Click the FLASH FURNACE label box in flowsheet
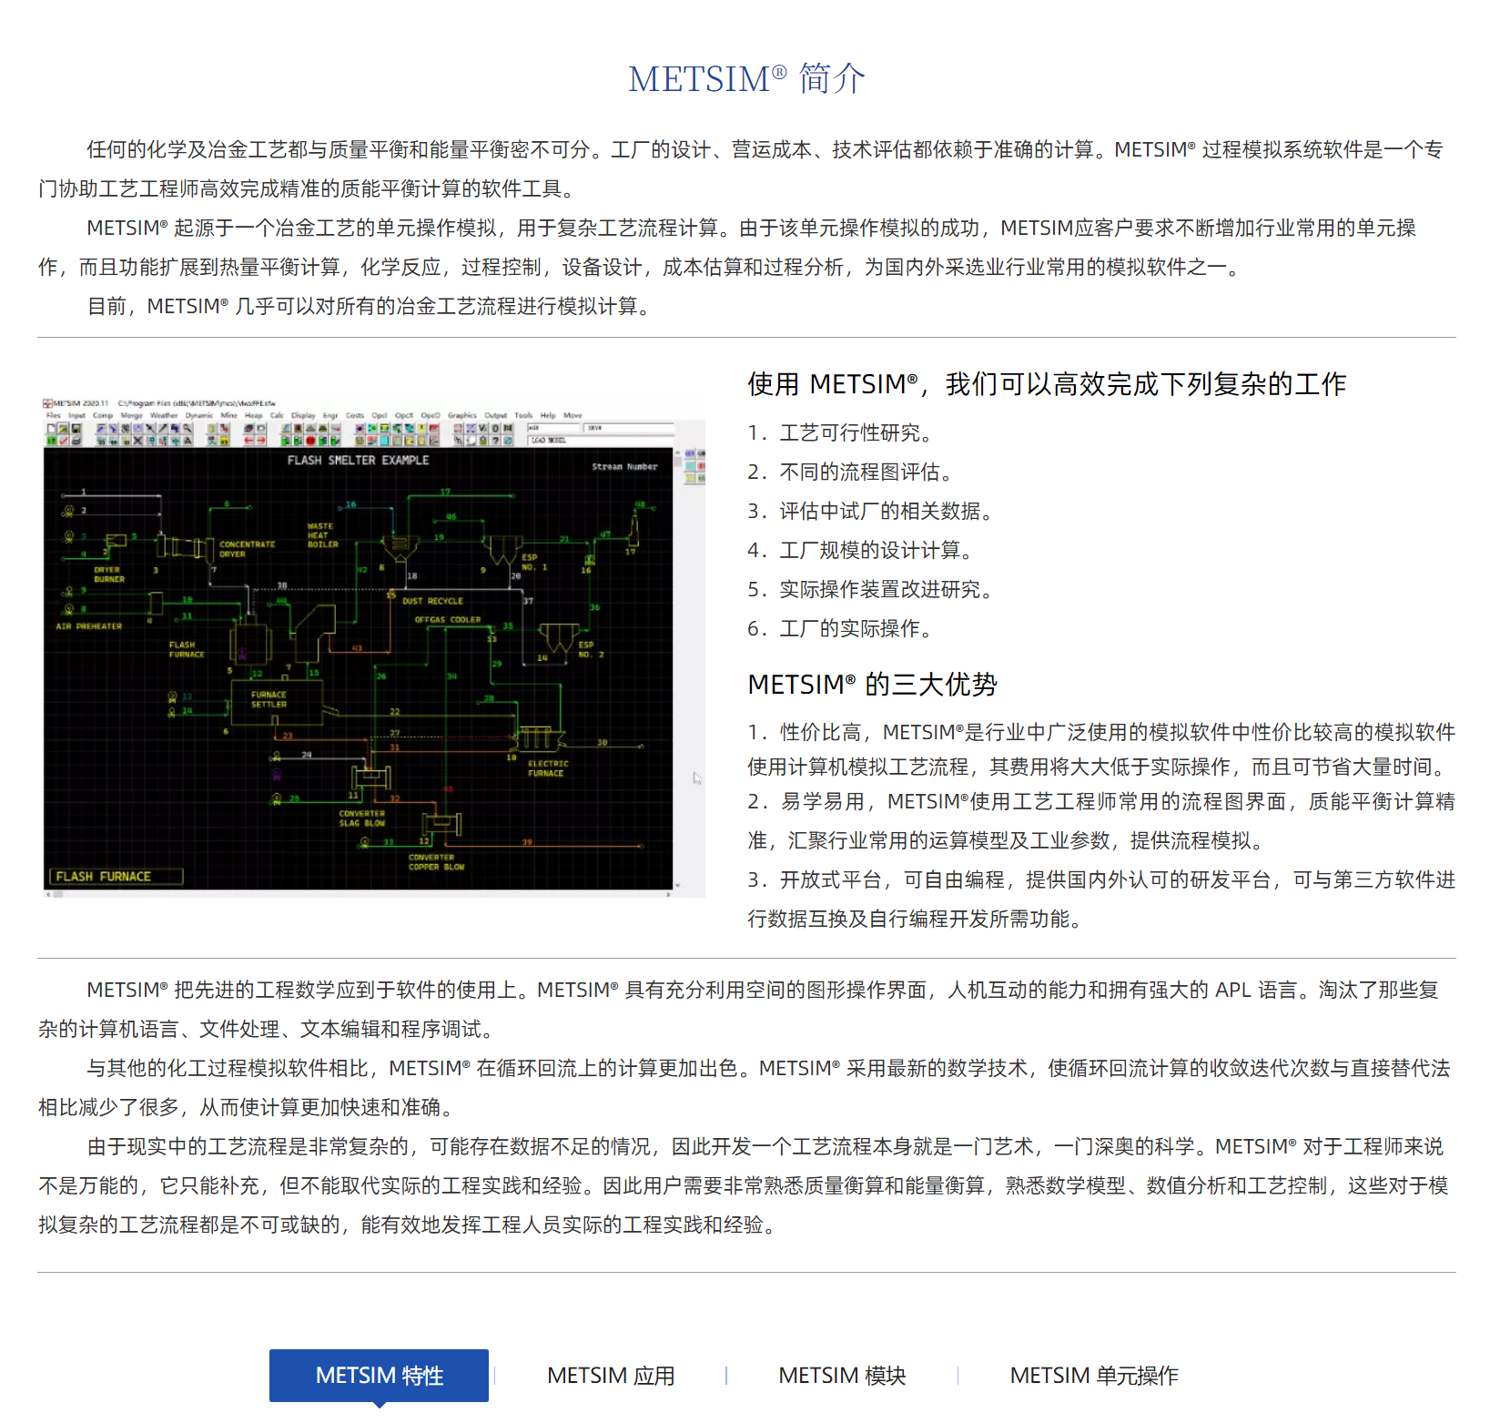 pyautogui.click(x=116, y=876)
